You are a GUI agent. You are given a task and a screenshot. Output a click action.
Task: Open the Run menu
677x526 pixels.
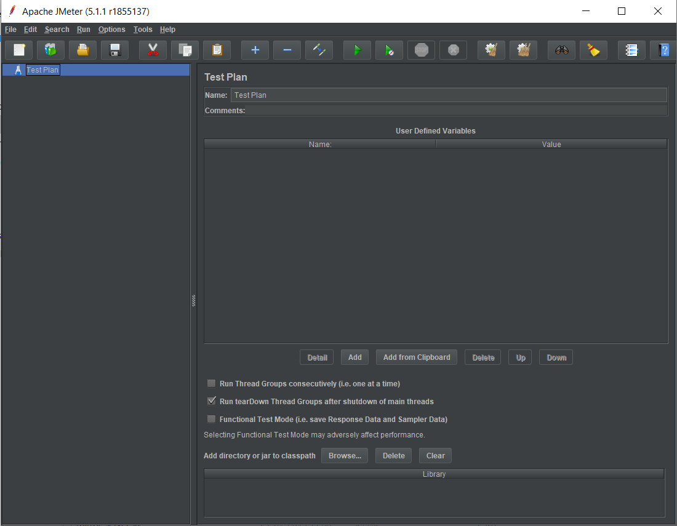[83, 30]
